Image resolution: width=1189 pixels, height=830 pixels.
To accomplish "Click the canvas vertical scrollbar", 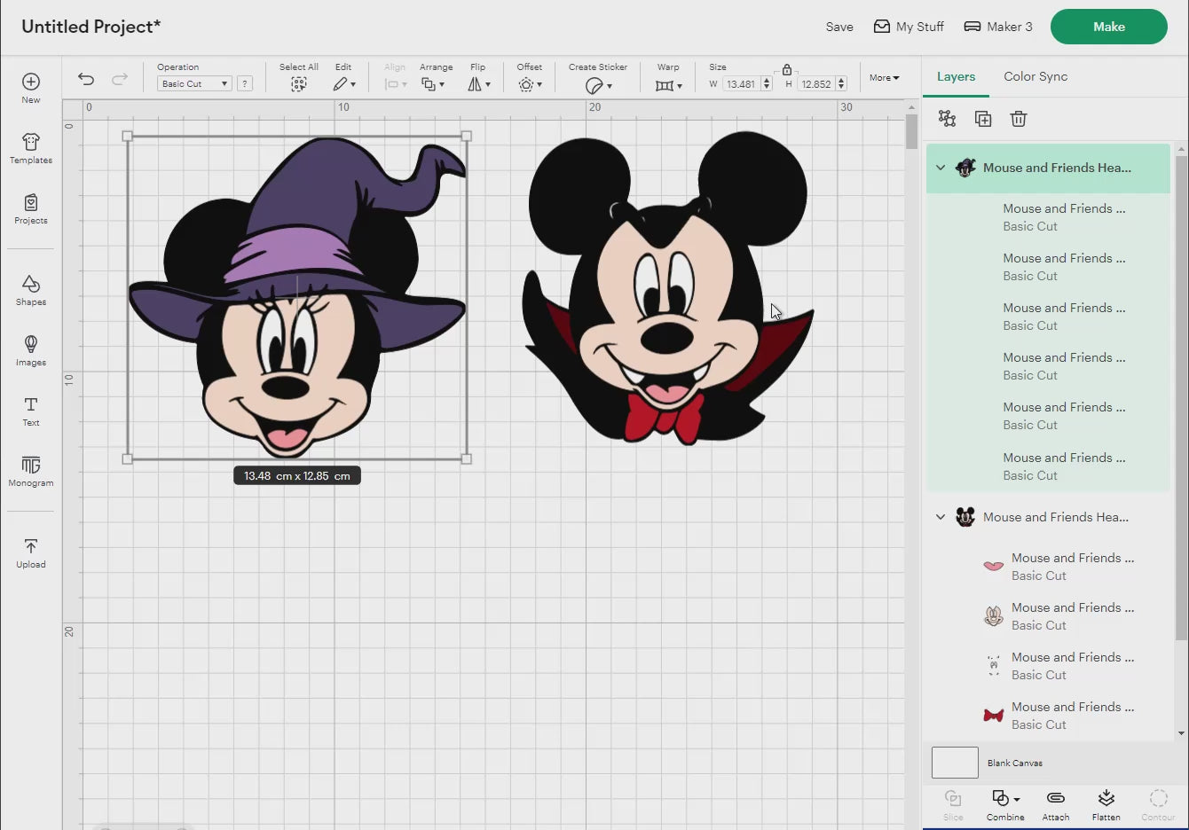I will tap(911, 132).
